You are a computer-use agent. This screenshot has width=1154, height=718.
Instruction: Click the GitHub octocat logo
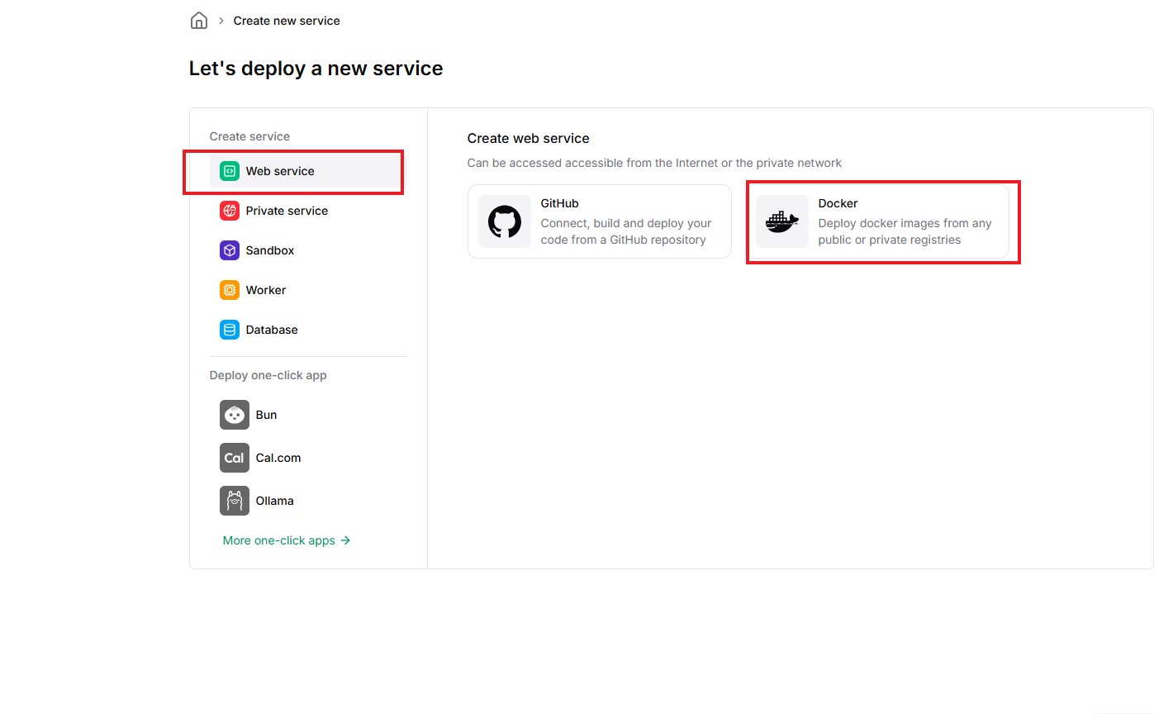(505, 221)
